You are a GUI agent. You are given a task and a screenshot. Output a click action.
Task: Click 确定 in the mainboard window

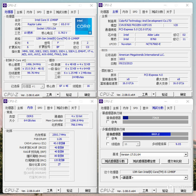[x=183, y=94]
